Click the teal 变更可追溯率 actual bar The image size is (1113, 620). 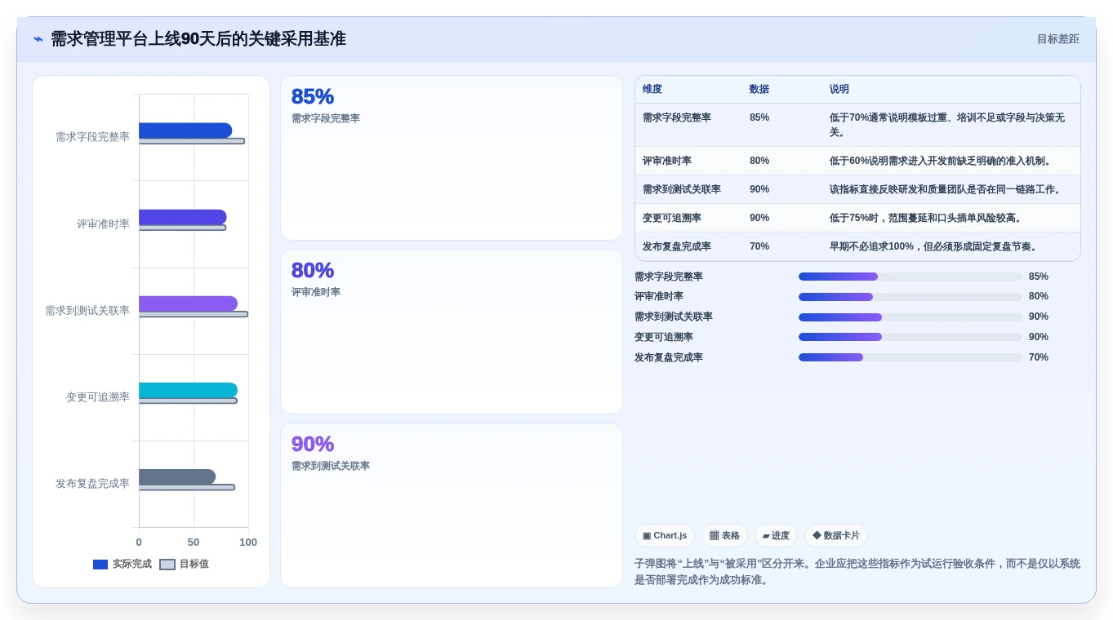pyautogui.click(x=188, y=390)
